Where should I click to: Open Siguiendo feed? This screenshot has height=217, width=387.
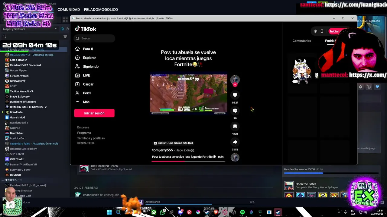(91, 66)
